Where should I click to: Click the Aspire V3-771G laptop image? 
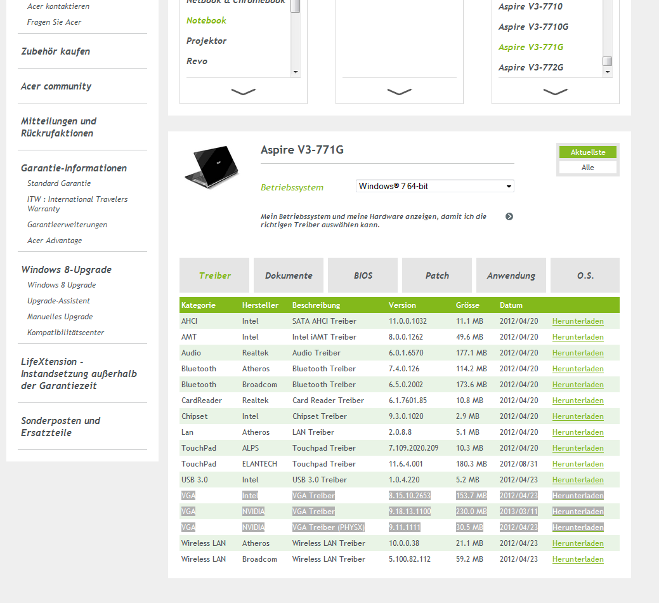click(212, 167)
